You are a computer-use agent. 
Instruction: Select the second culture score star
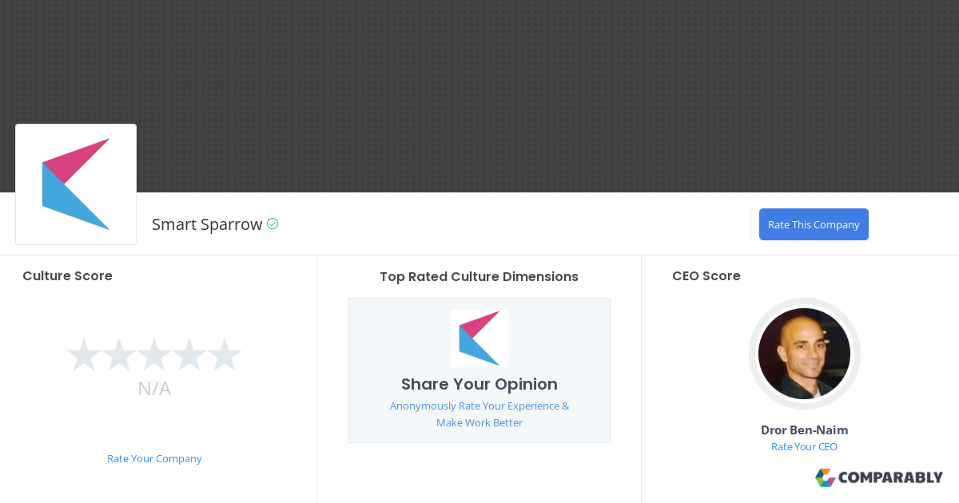(118, 355)
